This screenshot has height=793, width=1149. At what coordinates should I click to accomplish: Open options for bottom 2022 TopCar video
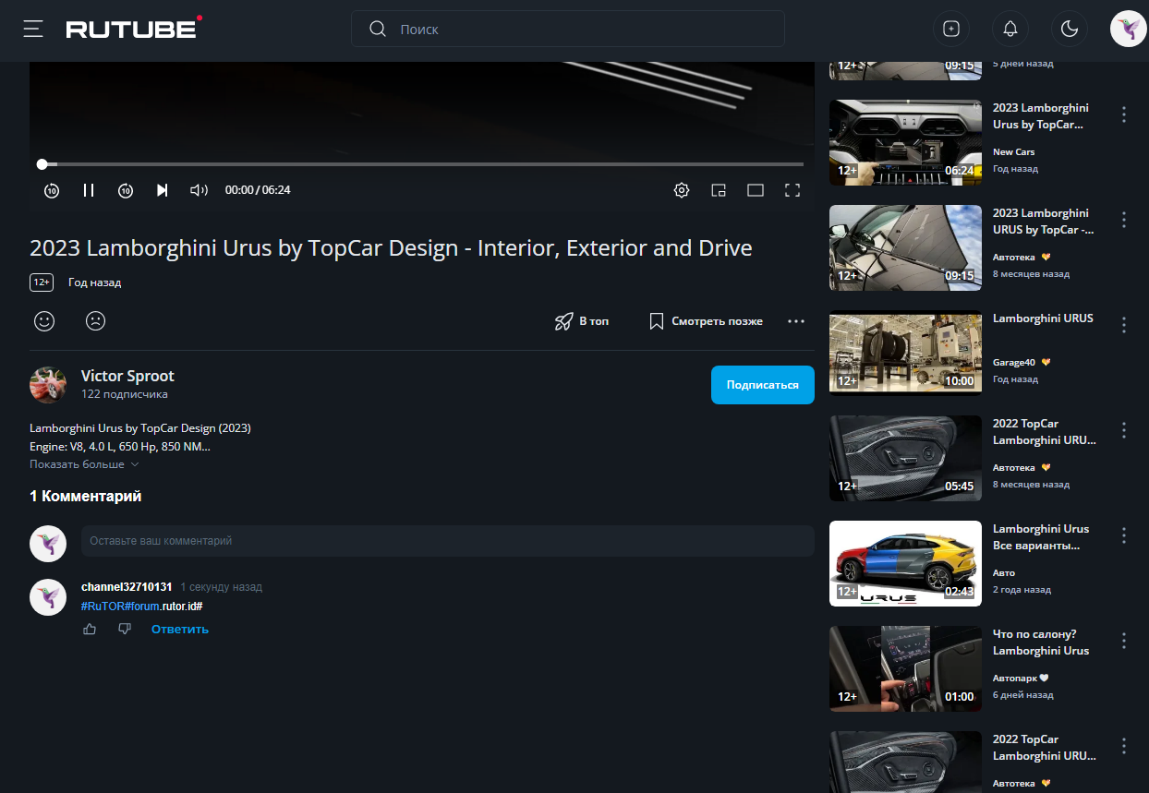tap(1124, 746)
